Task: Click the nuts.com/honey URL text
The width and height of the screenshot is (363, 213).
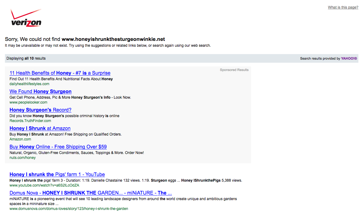Action: coord(22,158)
